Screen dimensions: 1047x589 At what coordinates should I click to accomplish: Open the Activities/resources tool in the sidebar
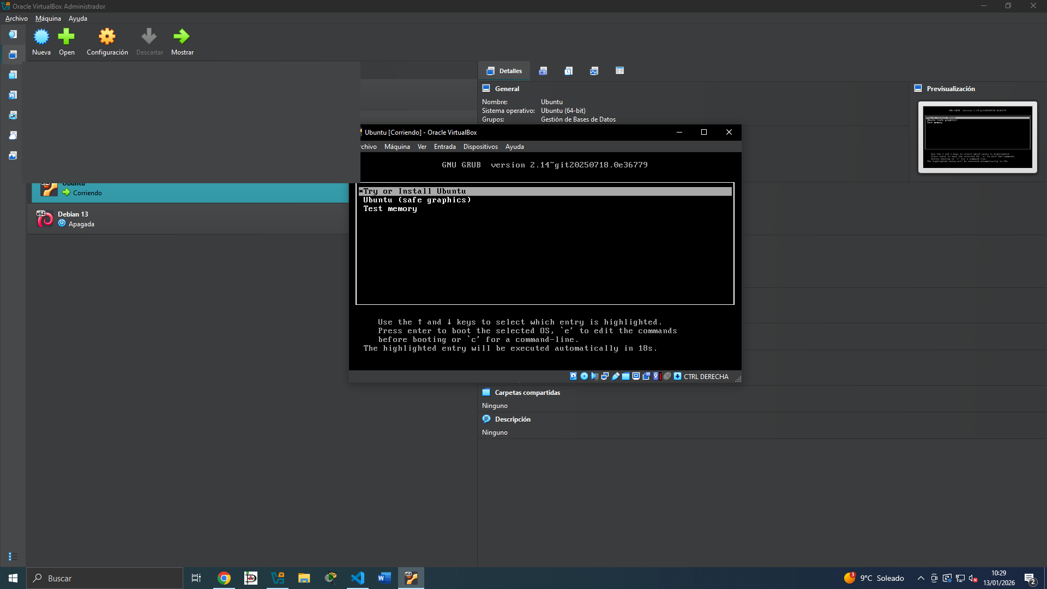coord(13,155)
